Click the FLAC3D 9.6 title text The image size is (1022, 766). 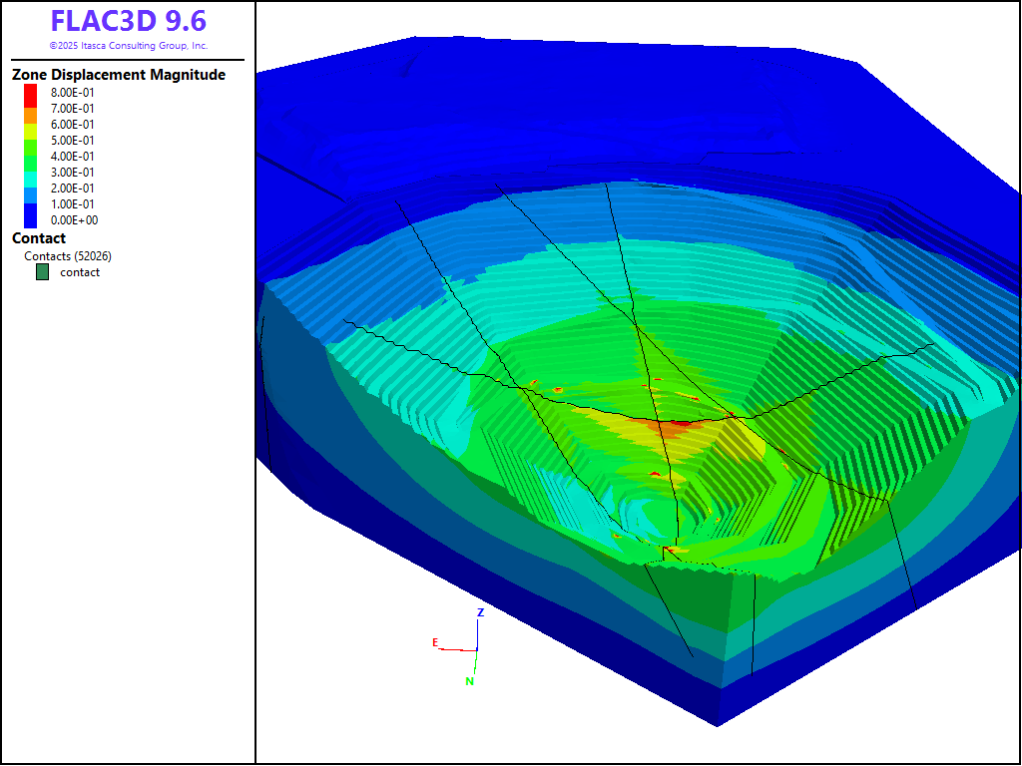[128, 22]
